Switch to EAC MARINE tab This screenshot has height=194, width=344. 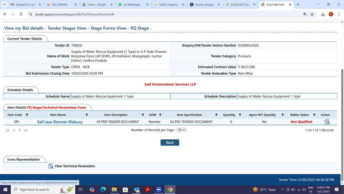[61, 5]
